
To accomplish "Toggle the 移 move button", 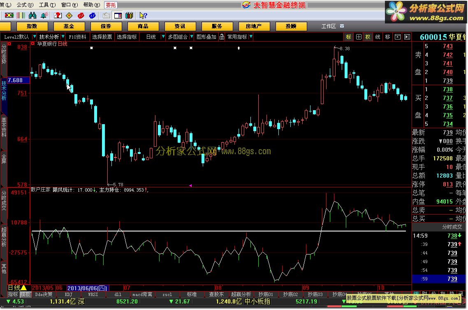I will (x=388, y=37).
